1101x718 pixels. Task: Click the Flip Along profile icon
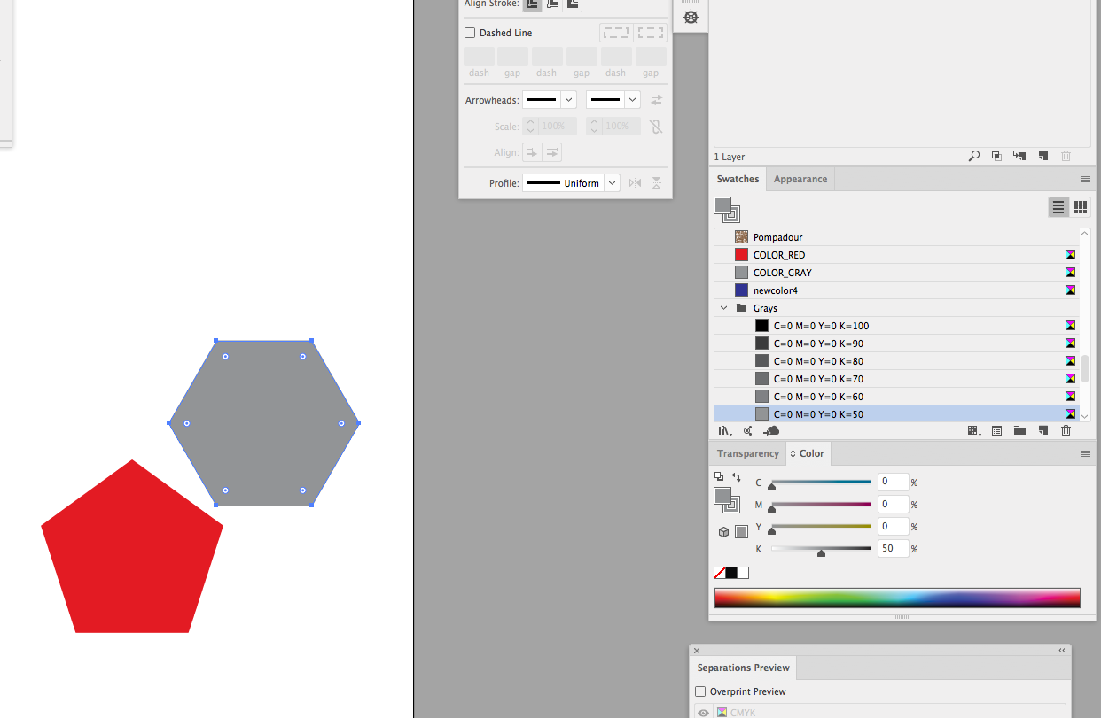(635, 183)
